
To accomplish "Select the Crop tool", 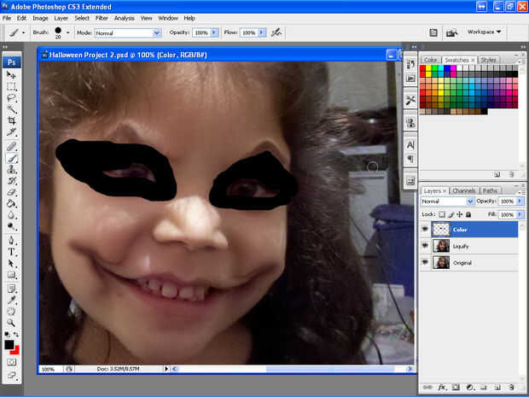I will point(11,120).
